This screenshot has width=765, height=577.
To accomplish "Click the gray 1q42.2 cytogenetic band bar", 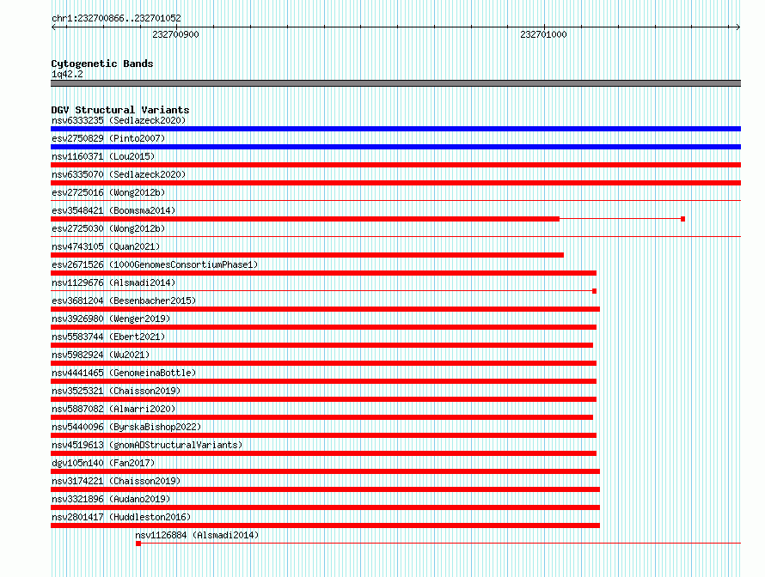I will (x=395, y=83).
